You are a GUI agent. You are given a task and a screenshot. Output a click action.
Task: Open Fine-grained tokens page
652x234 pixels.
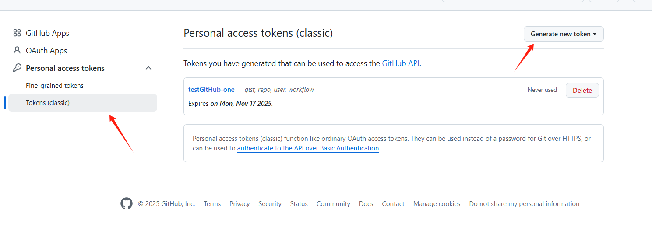pos(55,86)
